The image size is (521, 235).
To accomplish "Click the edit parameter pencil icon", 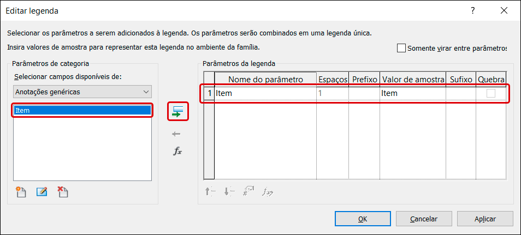I will pyautogui.click(x=42, y=191).
